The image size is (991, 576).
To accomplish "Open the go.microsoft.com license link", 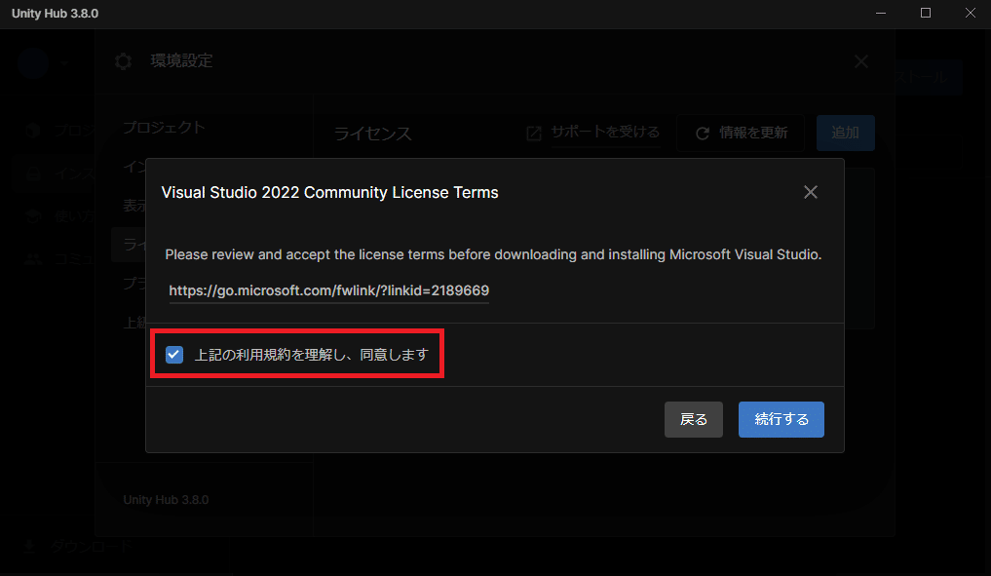I will click(x=328, y=290).
